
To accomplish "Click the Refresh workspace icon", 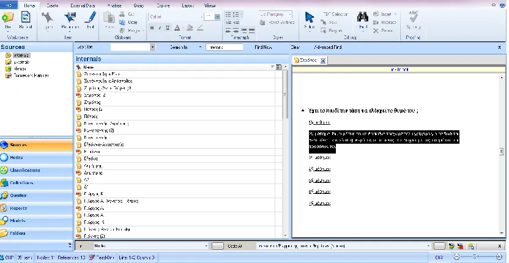I will coord(26,17).
